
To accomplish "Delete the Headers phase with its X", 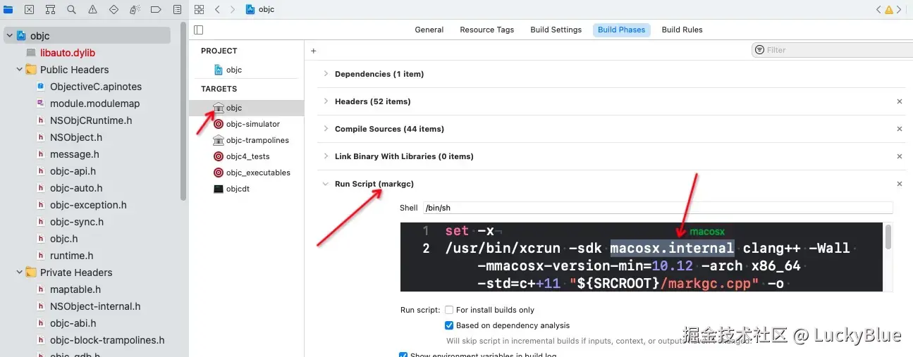I will 899,101.
